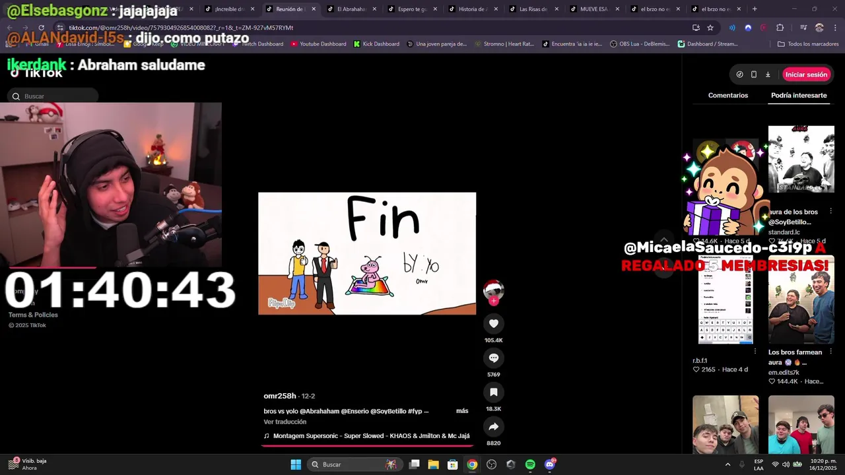Switch to the Comentarios tab
This screenshot has height=475, width=845.
click(x=728, y=96)
